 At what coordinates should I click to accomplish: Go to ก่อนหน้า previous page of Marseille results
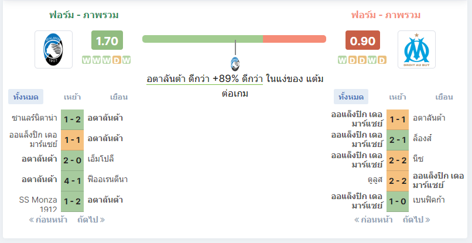pos(373,220)
